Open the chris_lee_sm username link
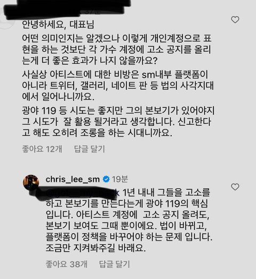Image resolution: width=256 pixels, height=279 pixels. (73, 179)
